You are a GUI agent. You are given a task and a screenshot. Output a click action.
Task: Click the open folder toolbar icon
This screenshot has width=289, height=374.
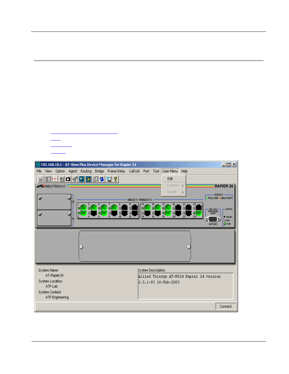point(41,179)
